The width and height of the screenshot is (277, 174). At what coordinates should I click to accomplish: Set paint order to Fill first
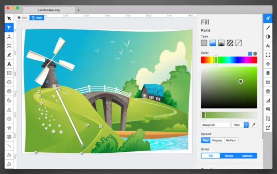click(x=211, y=156)
